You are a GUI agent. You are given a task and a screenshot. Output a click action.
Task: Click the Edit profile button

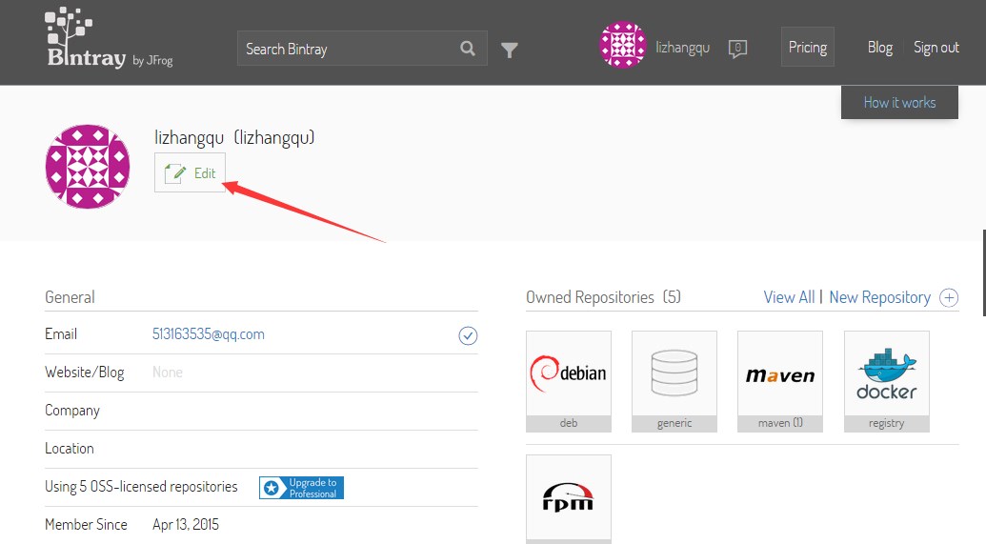pos(190,173)
